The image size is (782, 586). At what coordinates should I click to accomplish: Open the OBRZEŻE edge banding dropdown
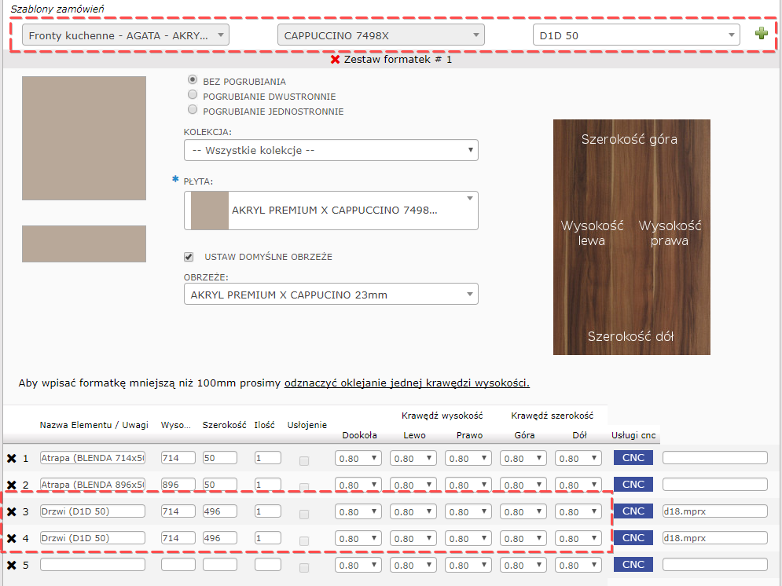tap(331, 295)
